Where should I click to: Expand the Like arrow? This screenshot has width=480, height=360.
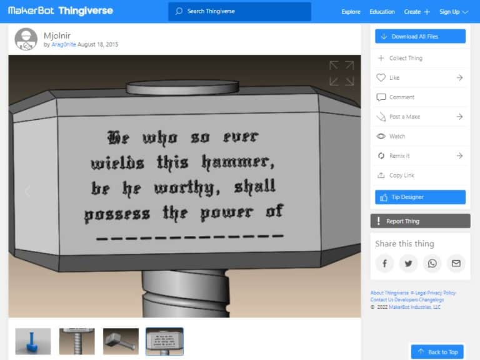click(459, 77)
